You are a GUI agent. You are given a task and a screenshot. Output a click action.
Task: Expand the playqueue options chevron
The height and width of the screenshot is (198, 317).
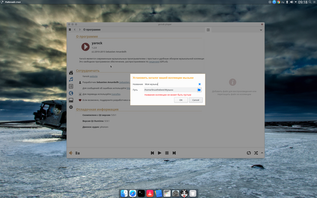click(261, 30)
